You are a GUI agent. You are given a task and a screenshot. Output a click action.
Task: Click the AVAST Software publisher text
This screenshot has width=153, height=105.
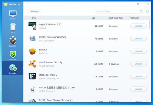coord(46,66)
